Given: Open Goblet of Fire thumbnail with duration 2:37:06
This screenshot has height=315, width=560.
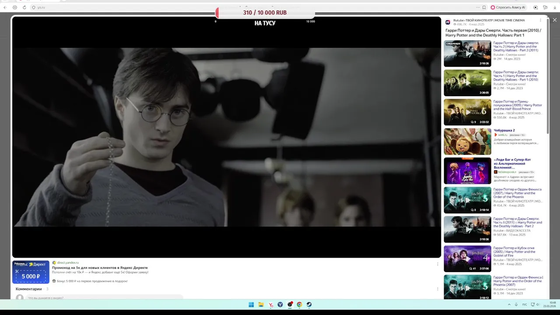Looking at the screenshot, I should point(467,259).
